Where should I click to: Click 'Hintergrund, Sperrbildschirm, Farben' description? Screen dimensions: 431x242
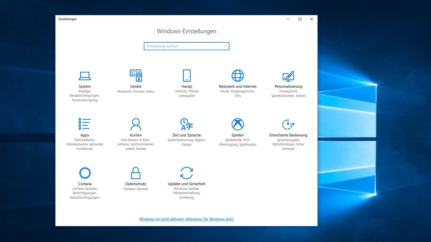point(288,94)
